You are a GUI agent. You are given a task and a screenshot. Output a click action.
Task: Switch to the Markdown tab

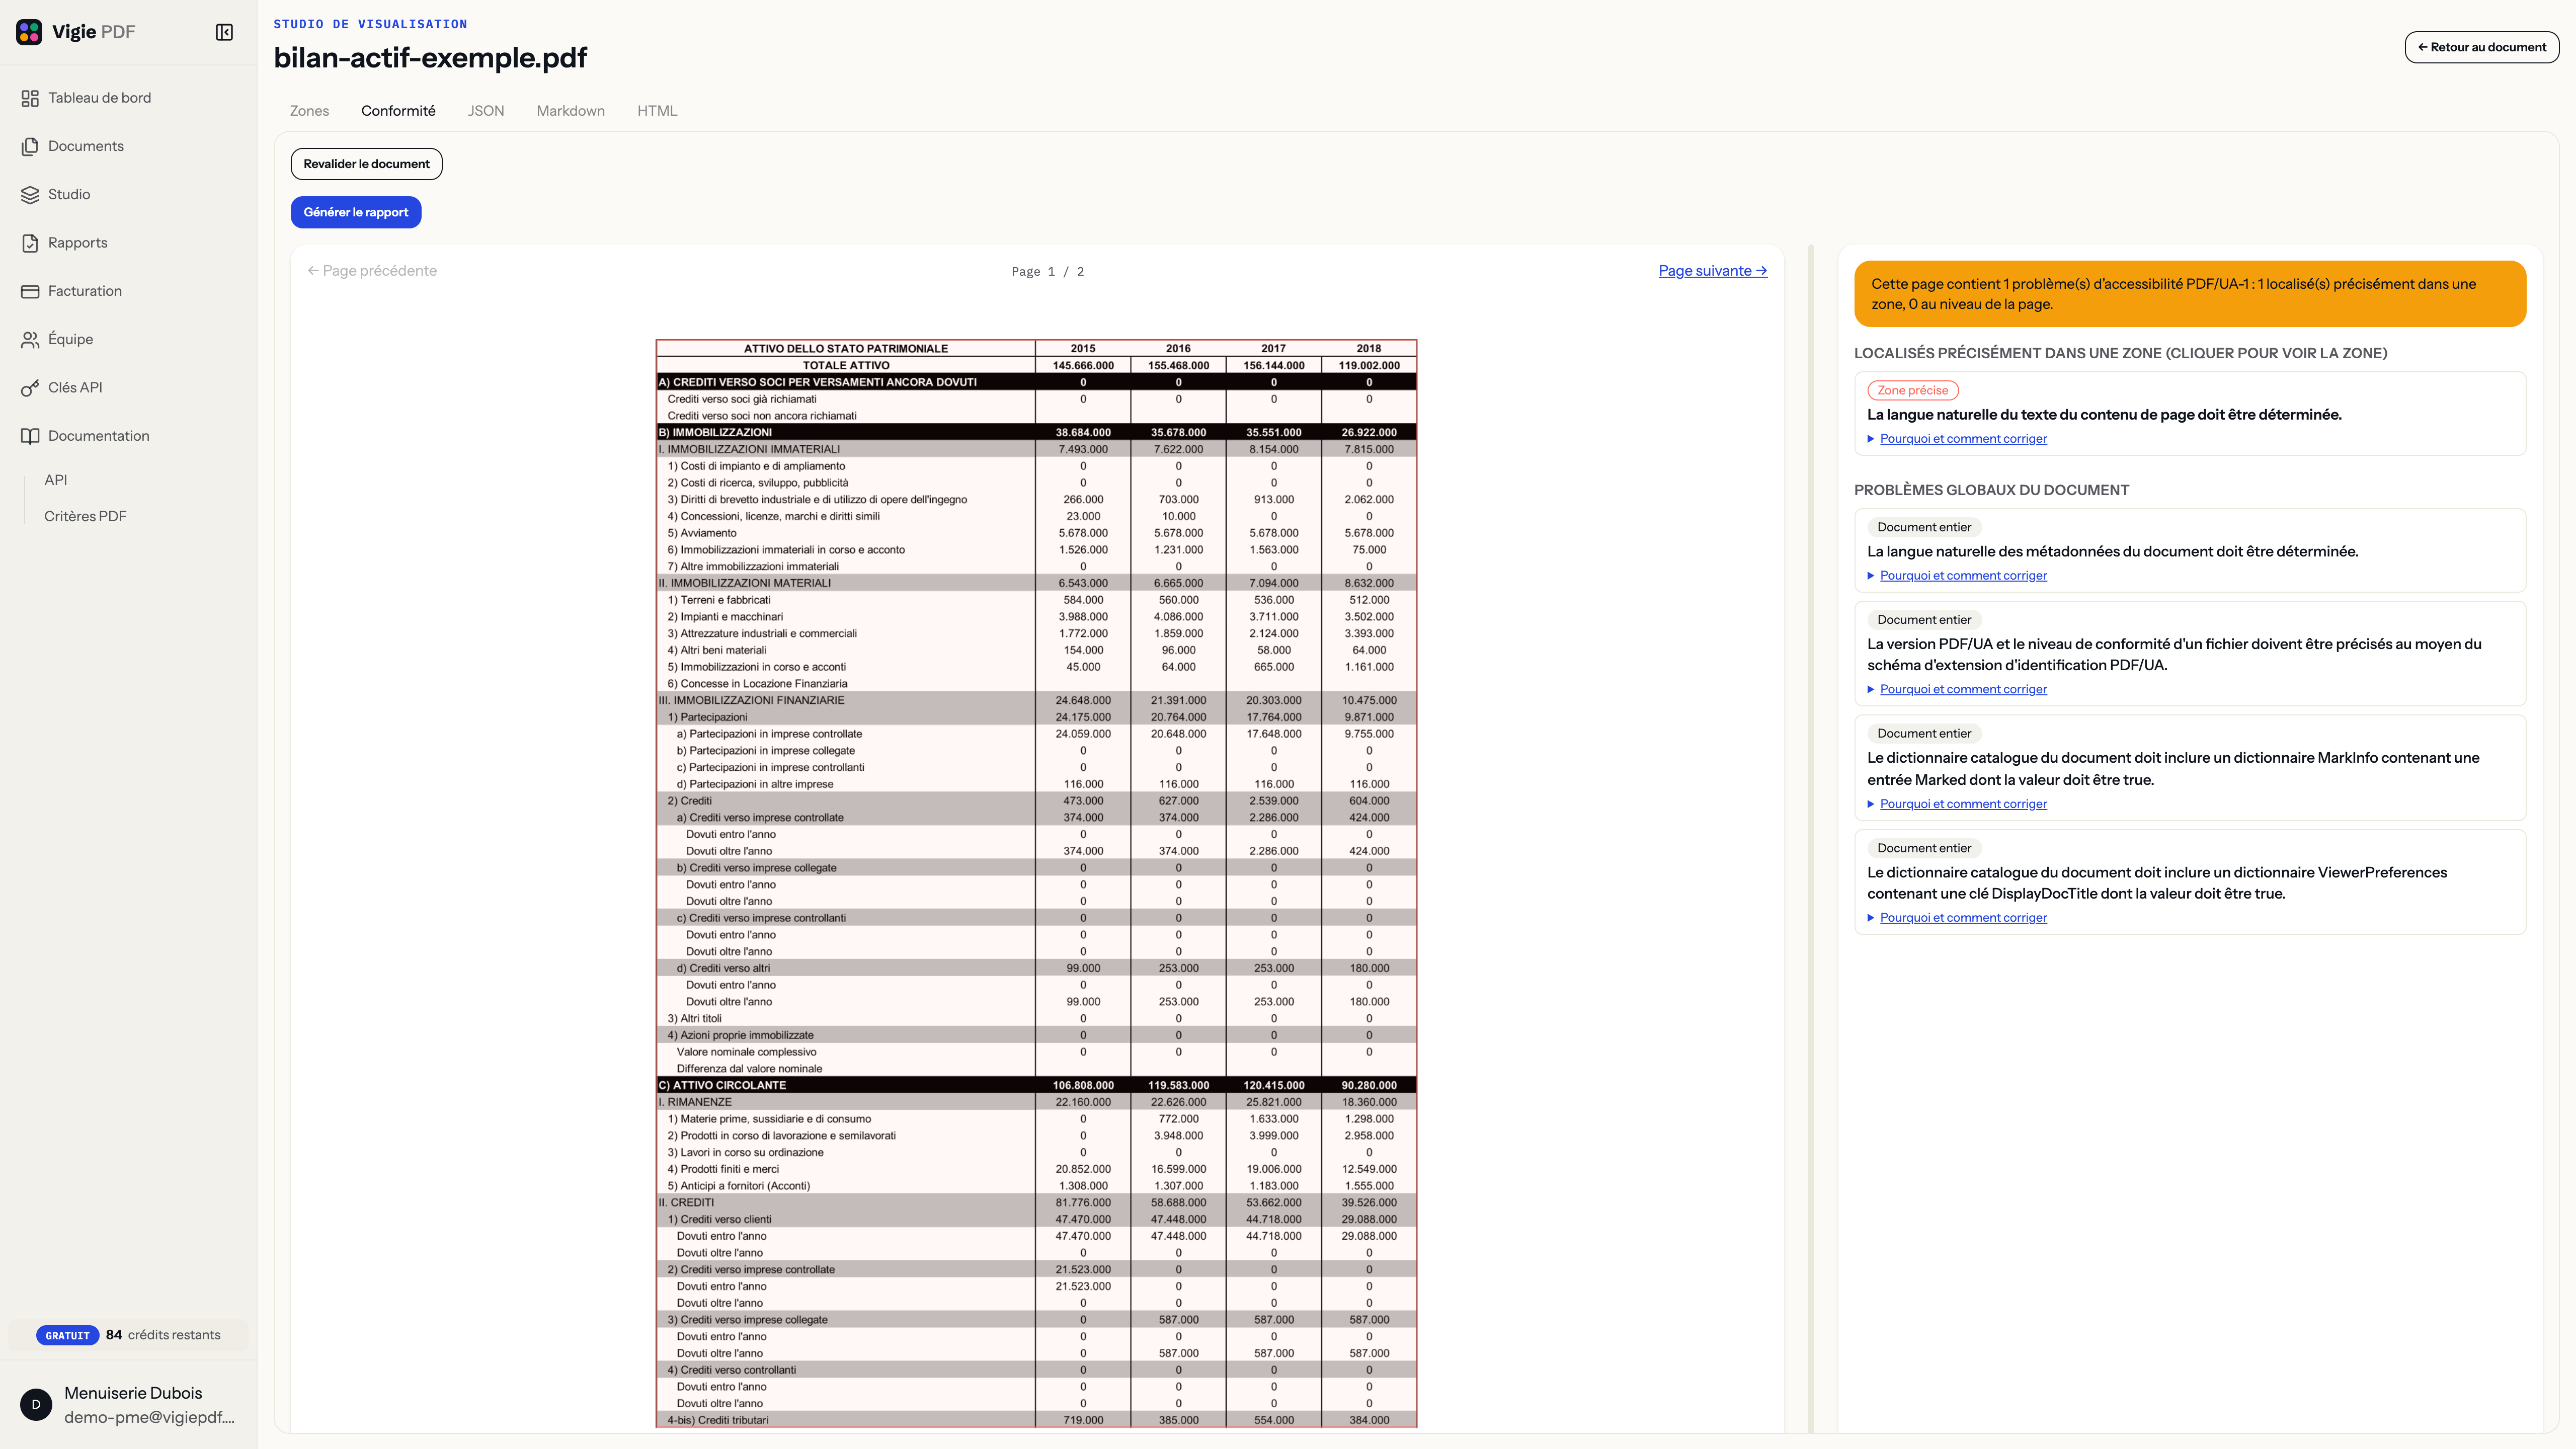570,111
